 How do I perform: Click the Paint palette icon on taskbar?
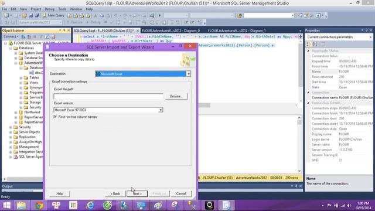coord(158,205)
